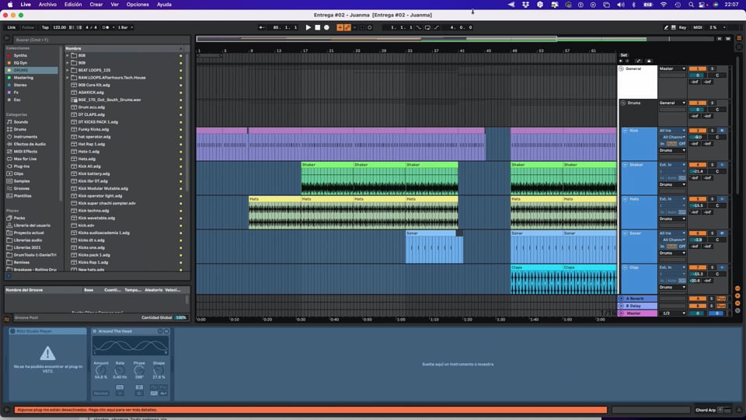
Task: Open the Shaker track Ext. In dropdown
Action: (672, 165)
